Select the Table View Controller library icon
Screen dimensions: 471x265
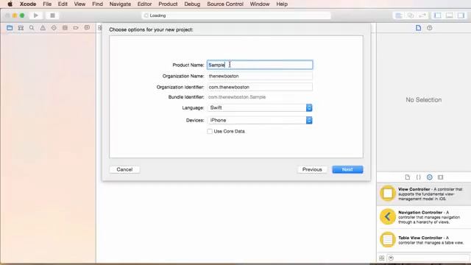point(388,239)
